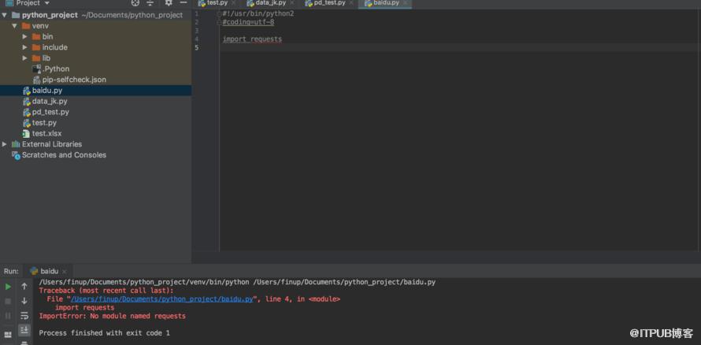Click the '#!/usr/bin/python2' code line
Image resolution: width=701 pixels, height=345 pixels.
(258, 14)
